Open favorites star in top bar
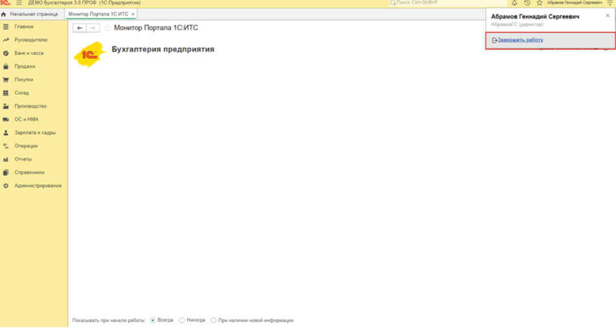 (x=540, y=3)
